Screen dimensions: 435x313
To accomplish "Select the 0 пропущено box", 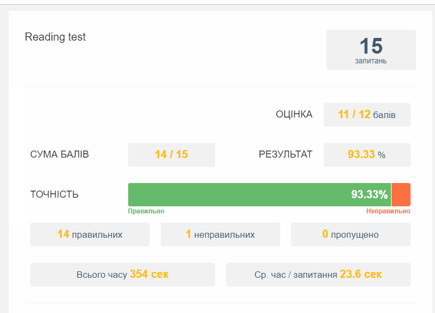I will tap(351, 234).
